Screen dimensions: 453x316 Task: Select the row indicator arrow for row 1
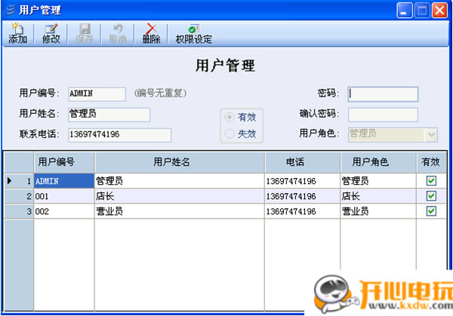click(10, 181)
